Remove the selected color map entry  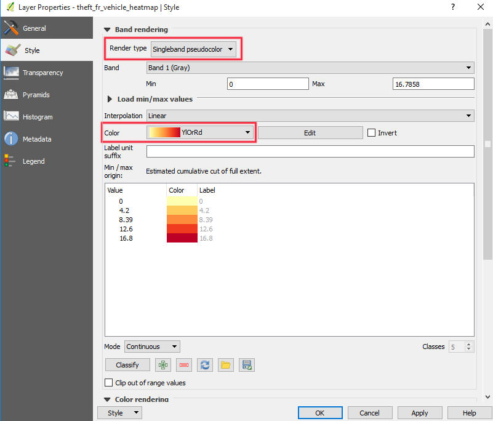pos(183,365)
